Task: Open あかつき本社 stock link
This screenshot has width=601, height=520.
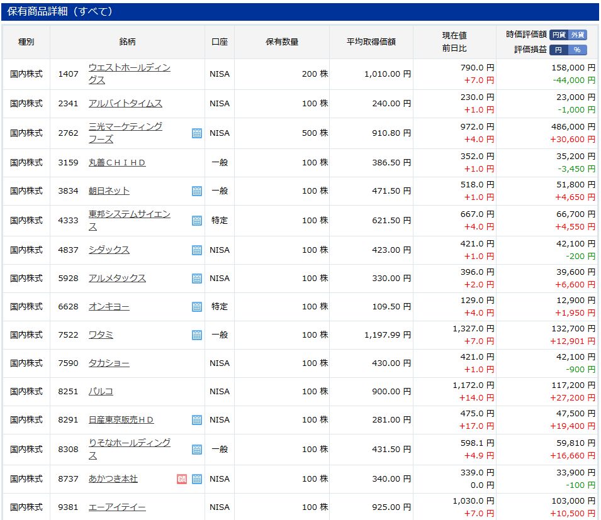Action: click(113, 479)
